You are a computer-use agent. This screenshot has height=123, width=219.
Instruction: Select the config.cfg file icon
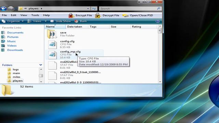point(52,45)
